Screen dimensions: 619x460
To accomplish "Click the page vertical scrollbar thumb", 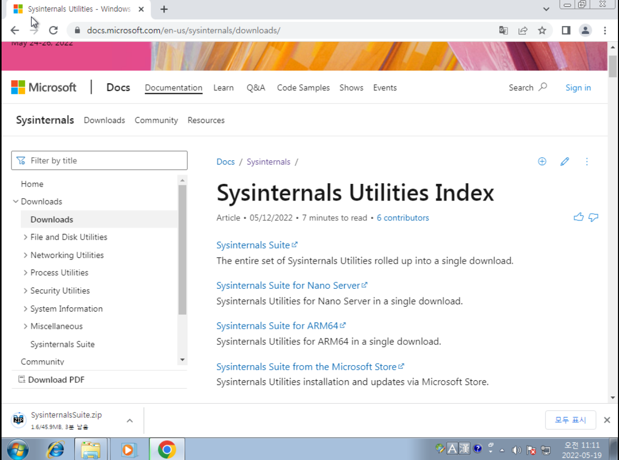I will pos(612,66).
